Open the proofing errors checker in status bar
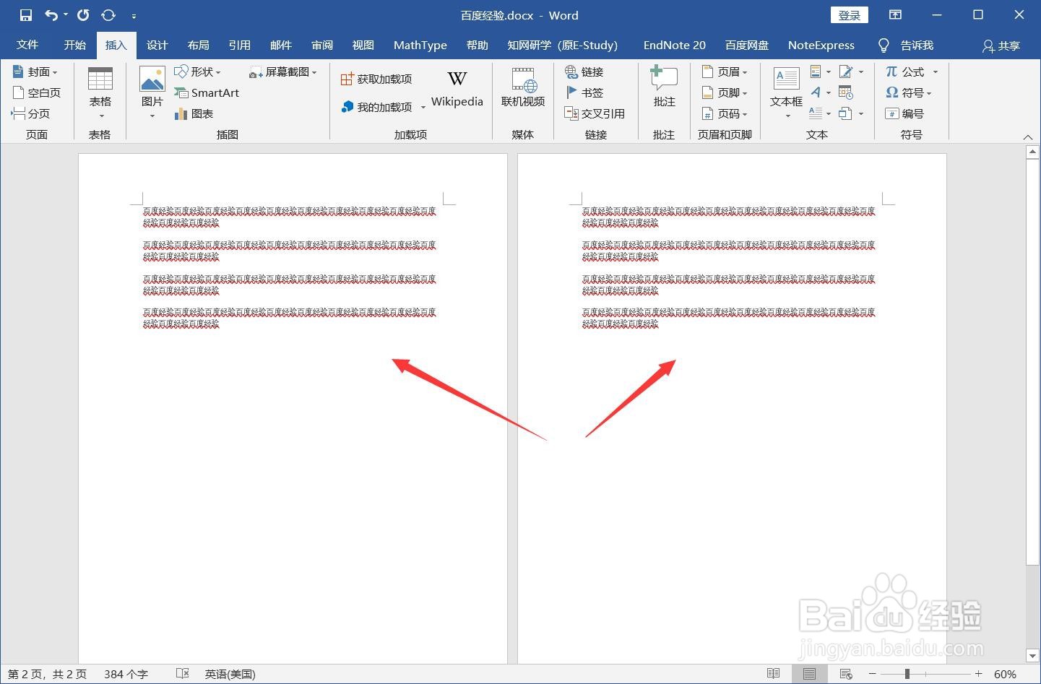The image size is (1041, 684). tap(182, 673)
